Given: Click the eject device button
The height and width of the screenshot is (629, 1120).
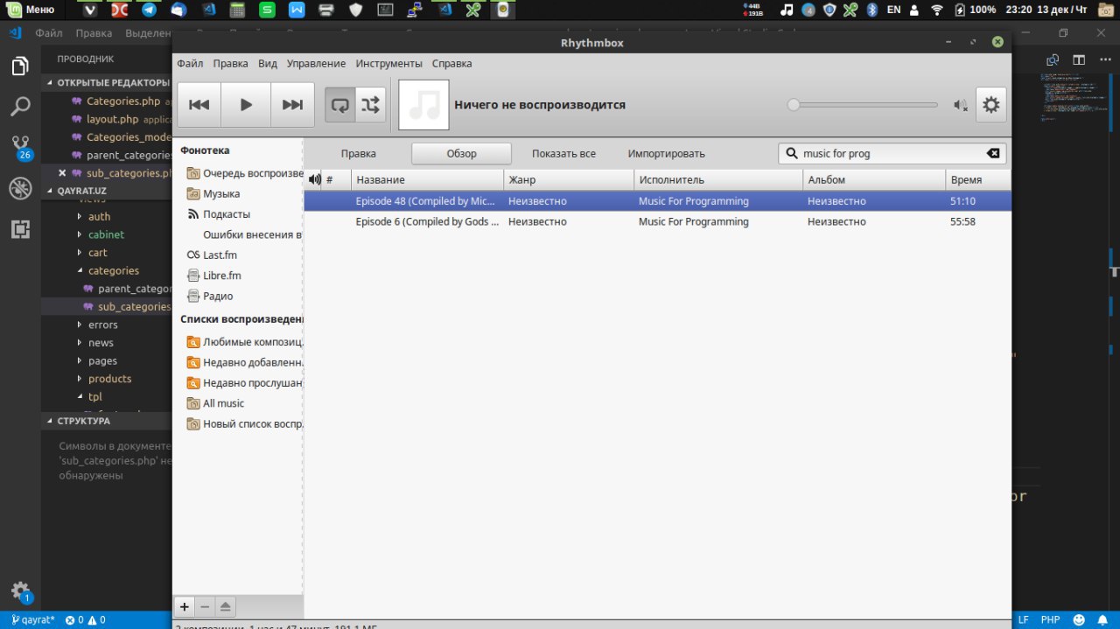Looking at the screenshot, I should point(225,606).
